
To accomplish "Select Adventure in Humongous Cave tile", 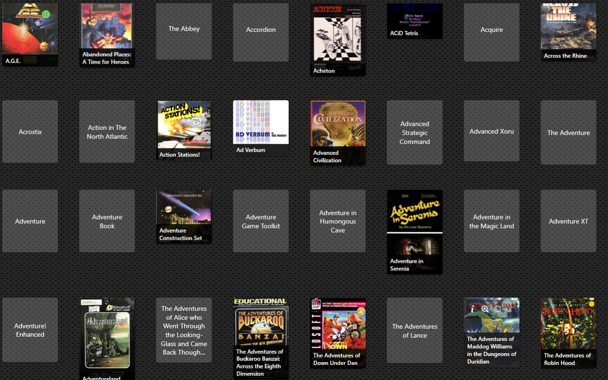I will tap(338, 221).
